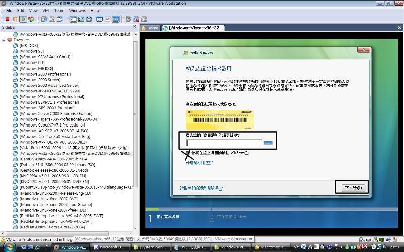Revert to snapshot toolbar icon
The height and width of the screenshot is (252, 404).
tap(53, 19)
